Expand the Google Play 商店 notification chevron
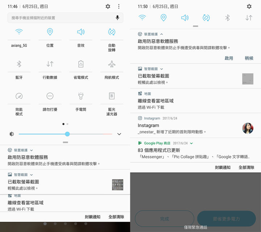 tap(191, 143)
